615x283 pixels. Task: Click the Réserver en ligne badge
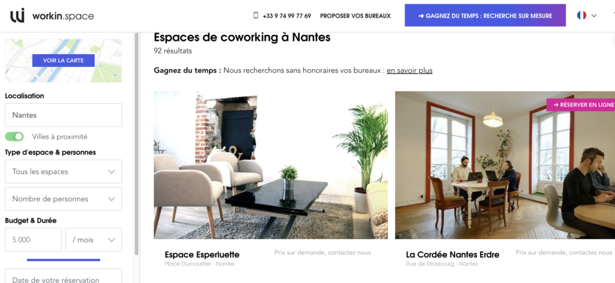581,105
